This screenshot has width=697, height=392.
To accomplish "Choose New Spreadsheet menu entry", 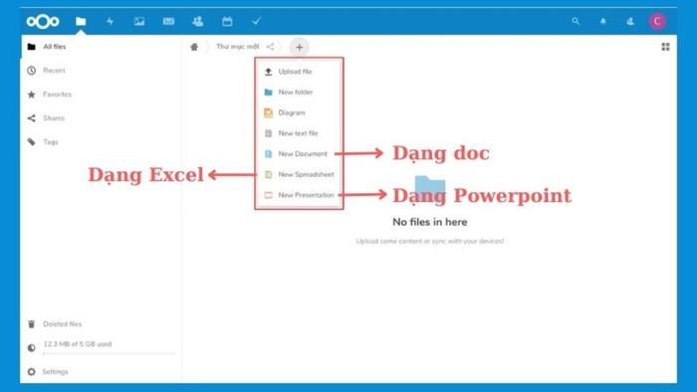I will coord(299,174).
